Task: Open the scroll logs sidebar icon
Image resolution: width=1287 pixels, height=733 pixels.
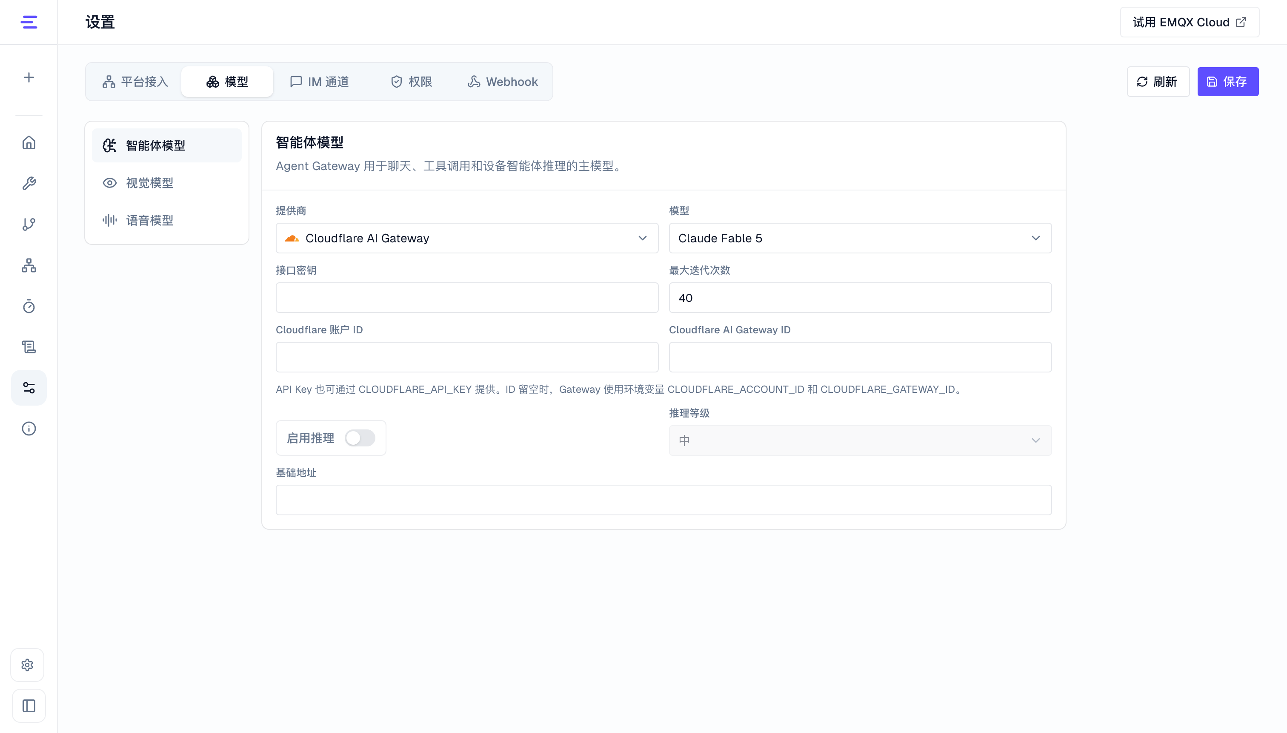Action: point(29,347)
